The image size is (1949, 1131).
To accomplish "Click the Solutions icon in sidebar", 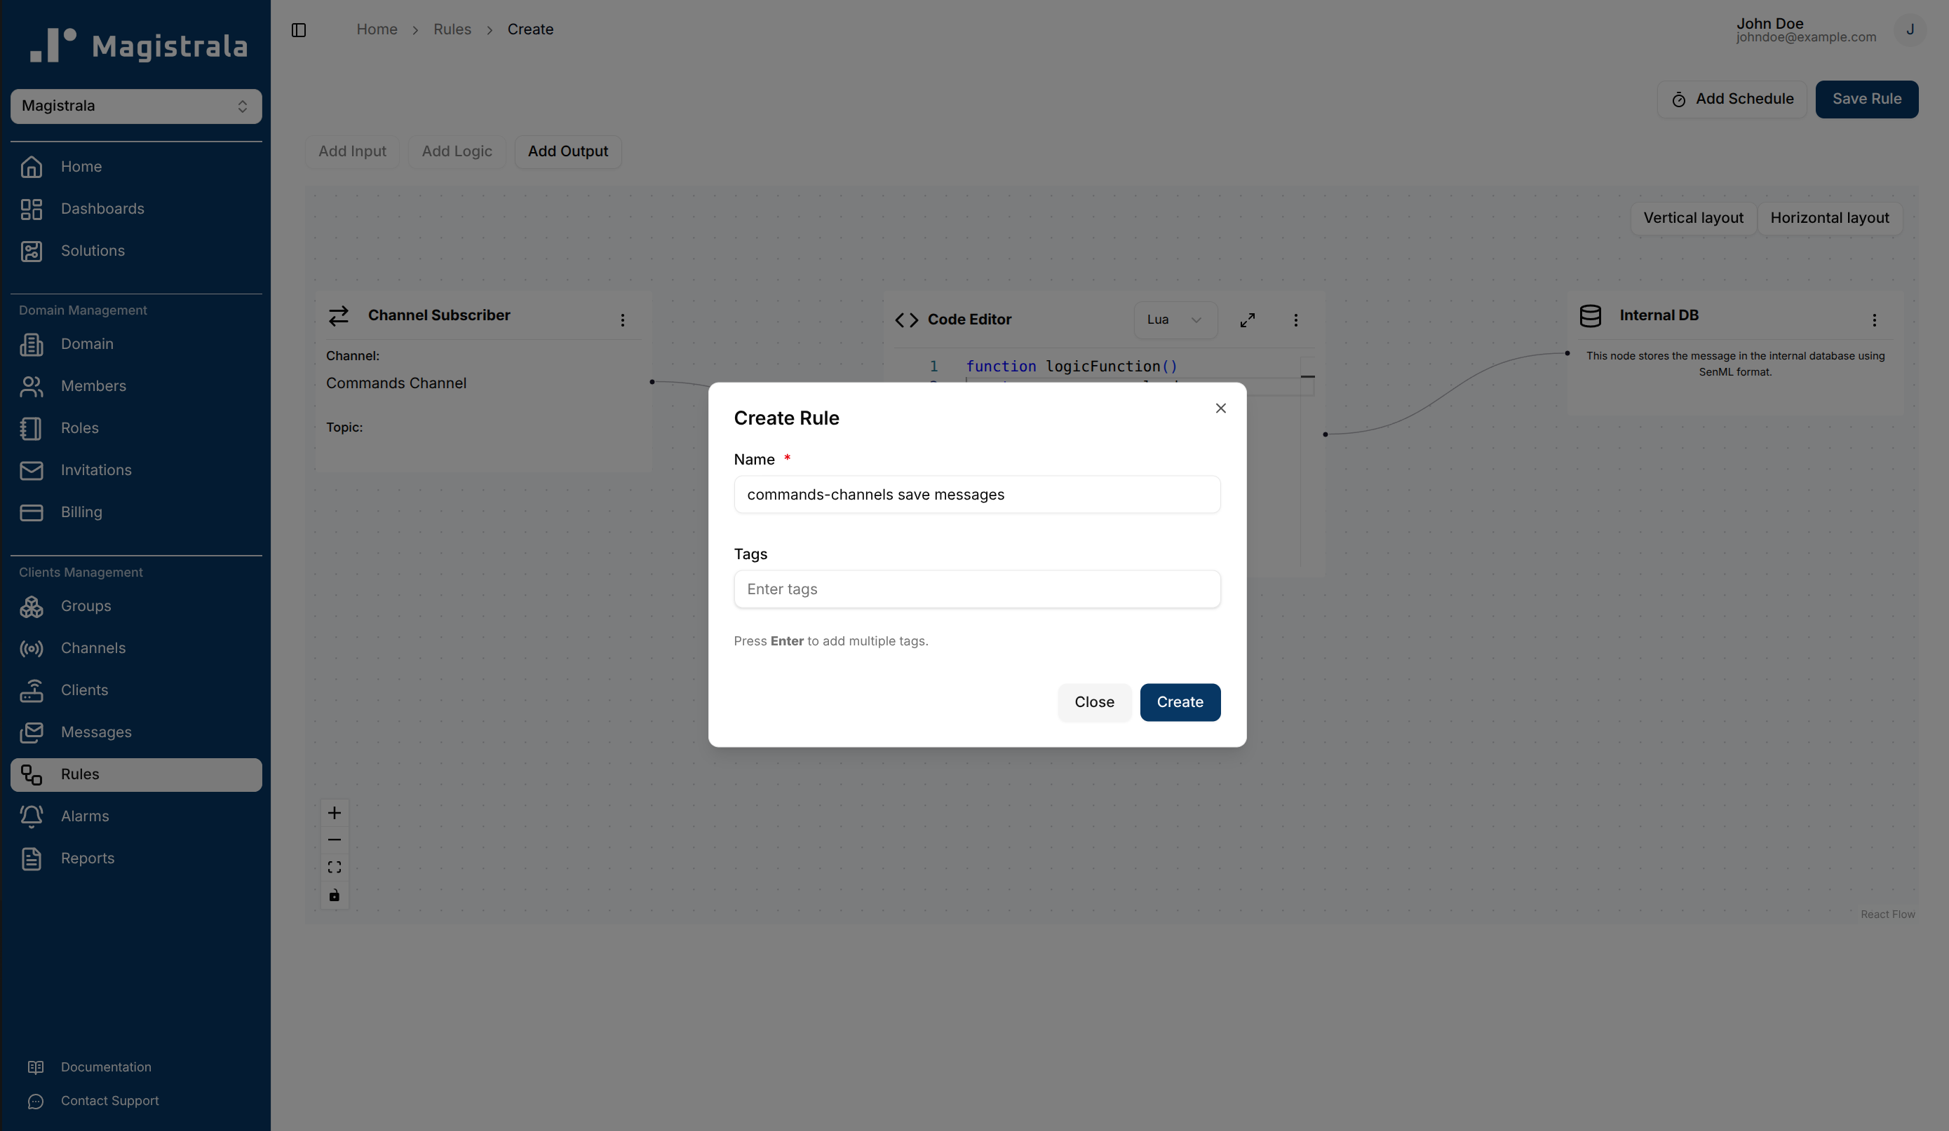I will point(32,251).
